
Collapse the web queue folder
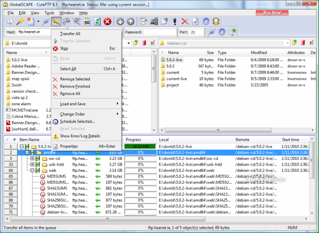point(32,170)
